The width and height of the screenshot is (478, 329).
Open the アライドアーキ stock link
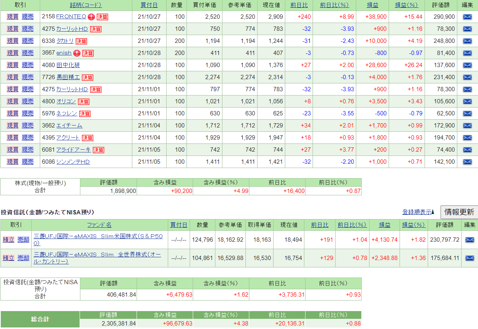(x=73, y=150)
